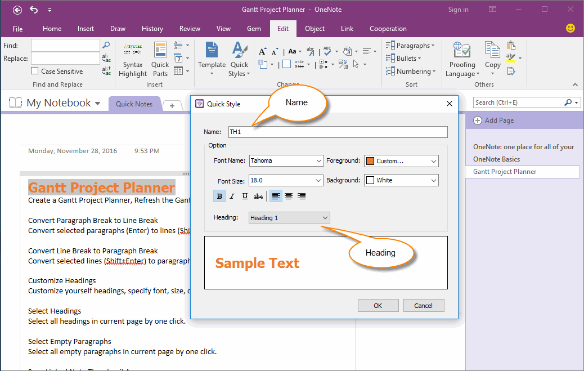Expand the My Notebook dropdown

pyautogui.click(x=97, y=103)
